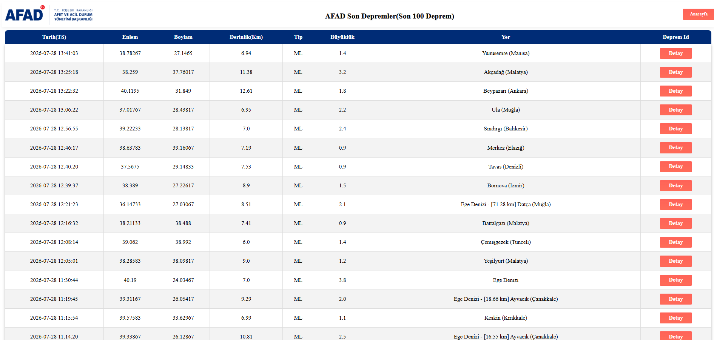Image resolution: width=714 pixels, height=340 pixels.
Task: Select the Keskin (Kırıkkale) location cell
Action: 506,318
